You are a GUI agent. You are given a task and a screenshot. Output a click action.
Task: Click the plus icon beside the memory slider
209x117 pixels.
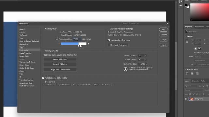(x=88, y=44)
